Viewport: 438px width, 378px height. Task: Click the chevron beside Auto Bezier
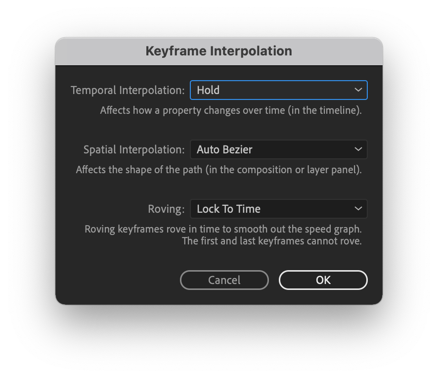pos(358,149)
